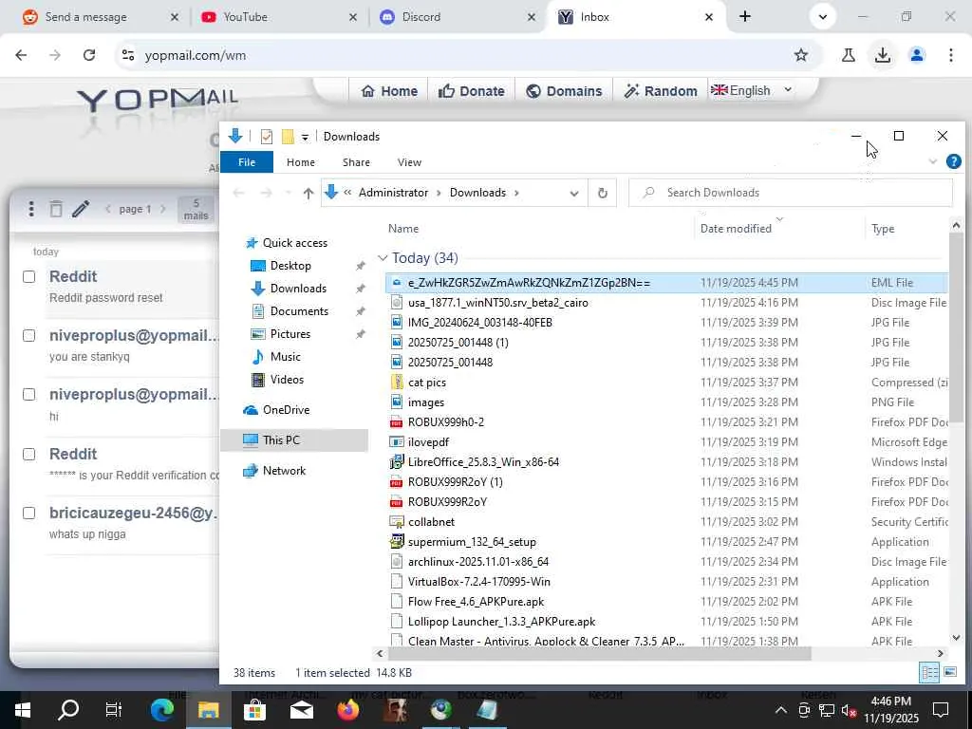
Task: Tick checkbox for 'you are stankyq' mail
Action: [29, 335]
